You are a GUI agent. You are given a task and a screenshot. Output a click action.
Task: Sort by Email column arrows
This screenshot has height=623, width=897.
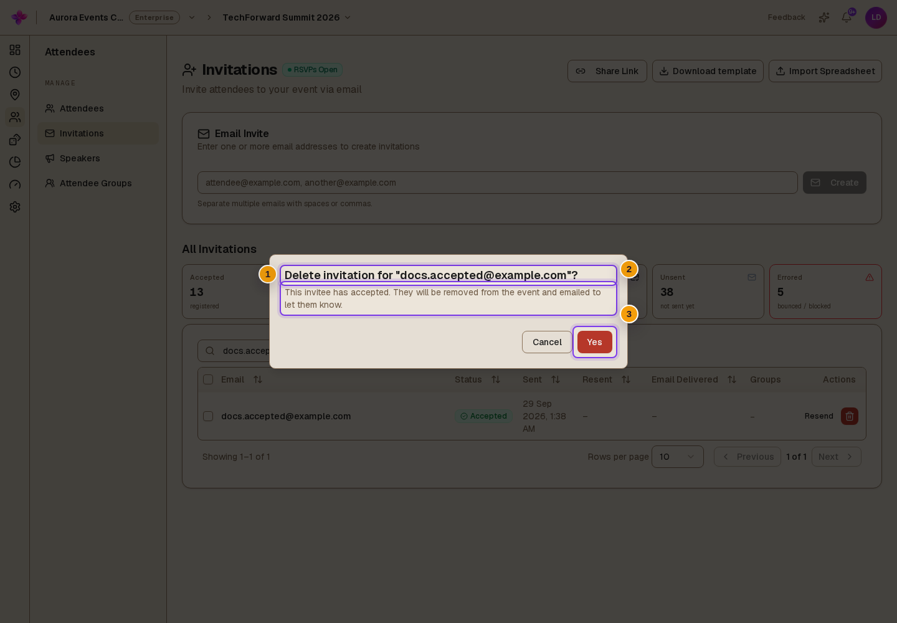pyautogui.click(x=258, y=379)
